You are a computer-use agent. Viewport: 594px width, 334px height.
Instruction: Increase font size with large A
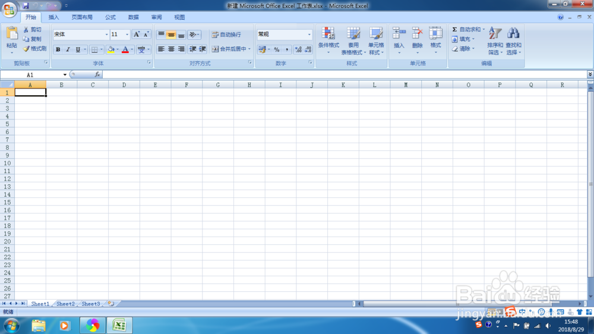point(137,34)
